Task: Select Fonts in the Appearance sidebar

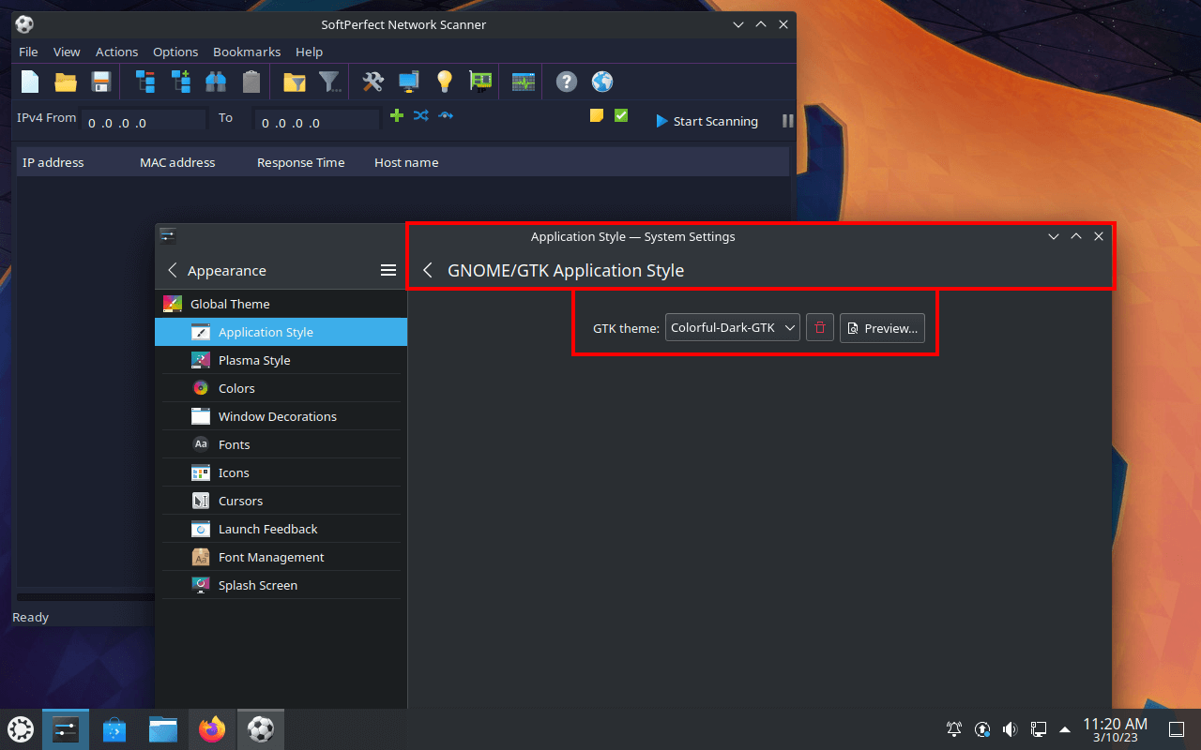Action: (281, 444)
